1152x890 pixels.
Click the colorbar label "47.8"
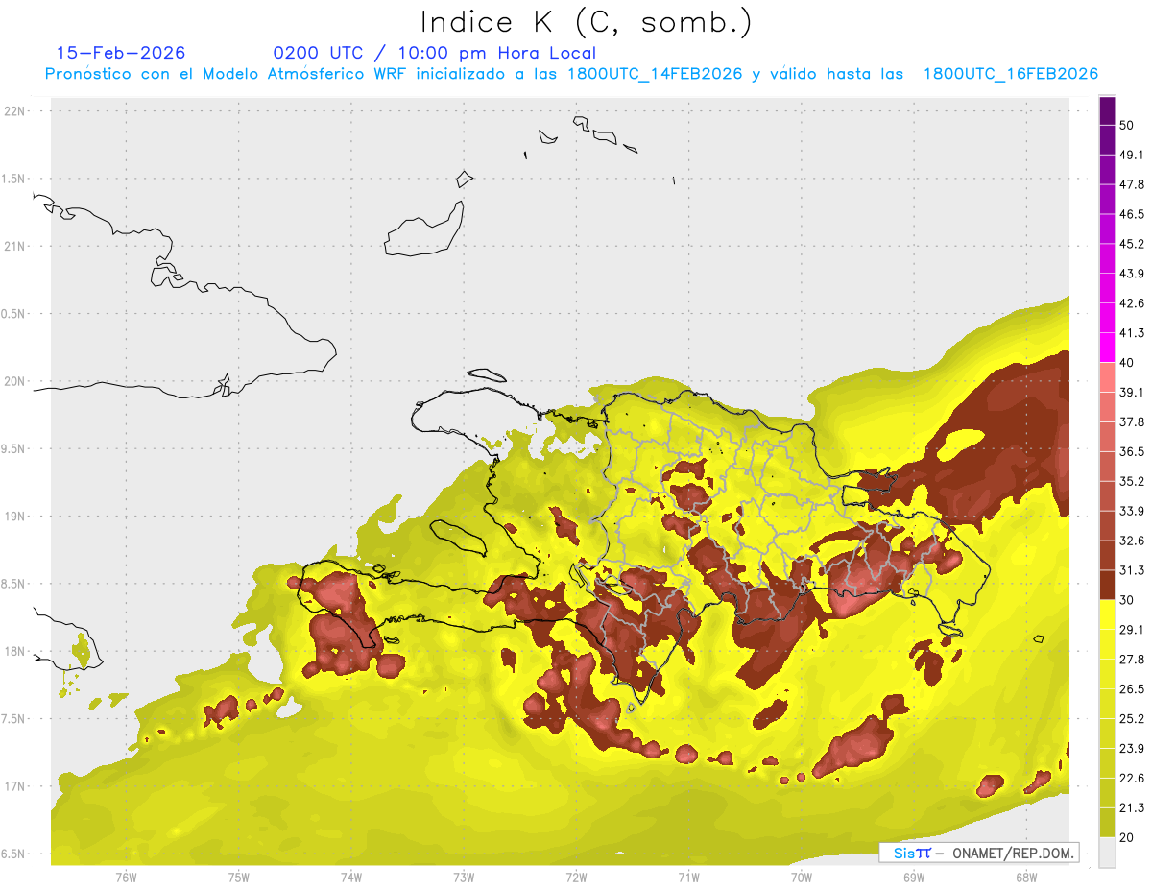click(1132, 184)
